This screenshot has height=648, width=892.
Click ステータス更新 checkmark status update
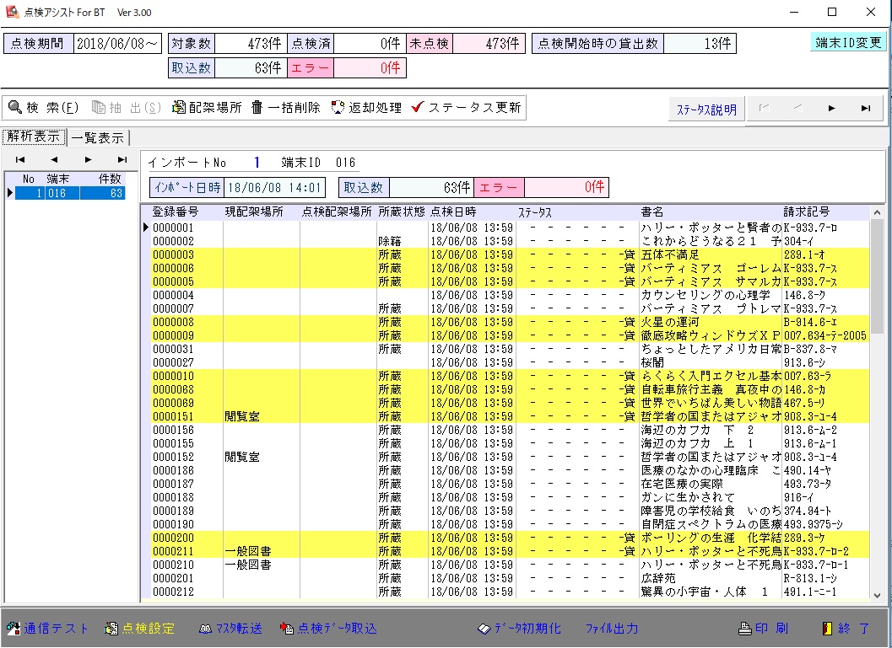click(x=466, y=107)
